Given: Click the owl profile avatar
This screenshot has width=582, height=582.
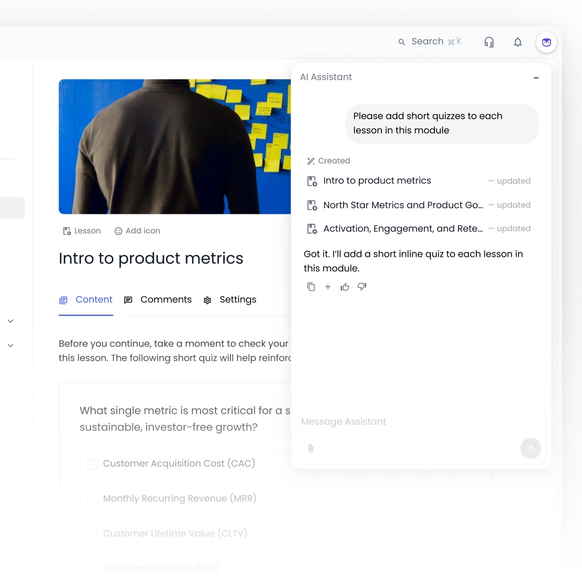Looking at the screenshot, I should coord(546,42).
